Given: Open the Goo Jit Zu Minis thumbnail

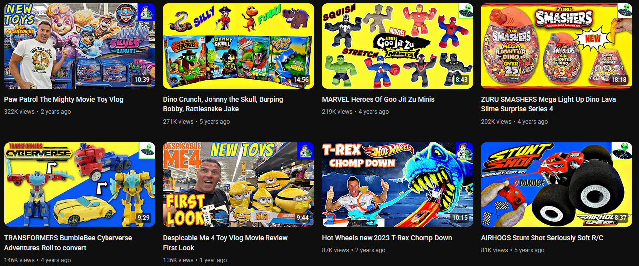Looking at the screenshot, I should (x=397, y=46).
